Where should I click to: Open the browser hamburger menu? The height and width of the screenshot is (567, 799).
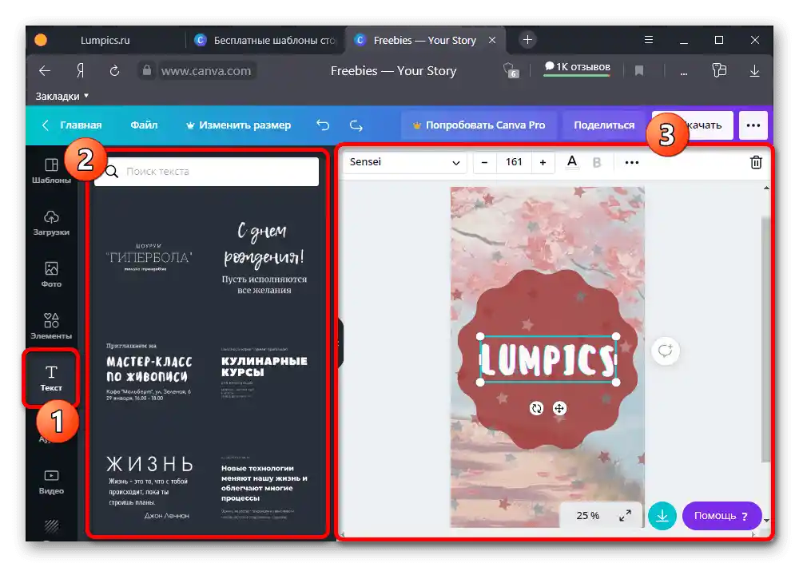tap(648, 40)
